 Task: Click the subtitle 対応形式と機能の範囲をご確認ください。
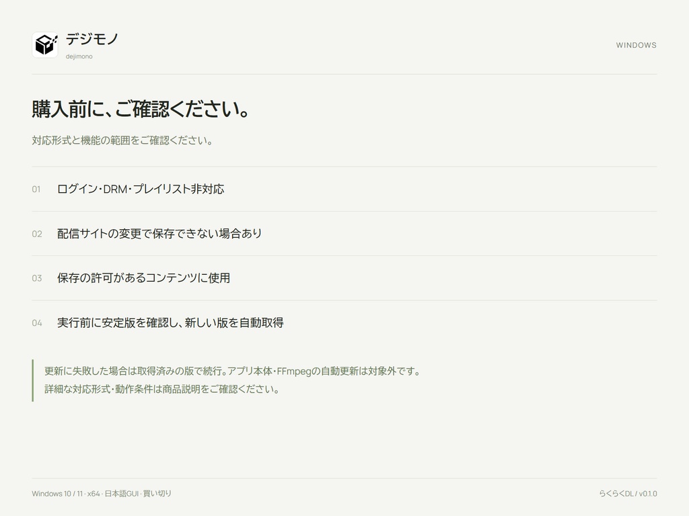pos(122,140)
